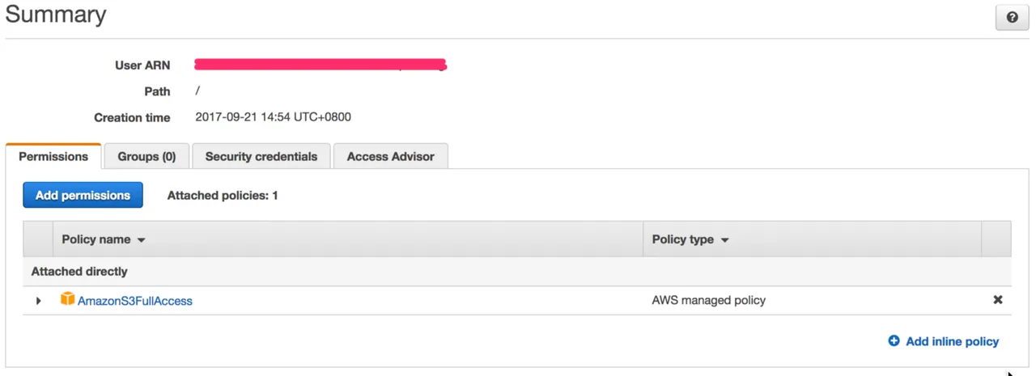Click the Add inline policy link

click(953, 341)
